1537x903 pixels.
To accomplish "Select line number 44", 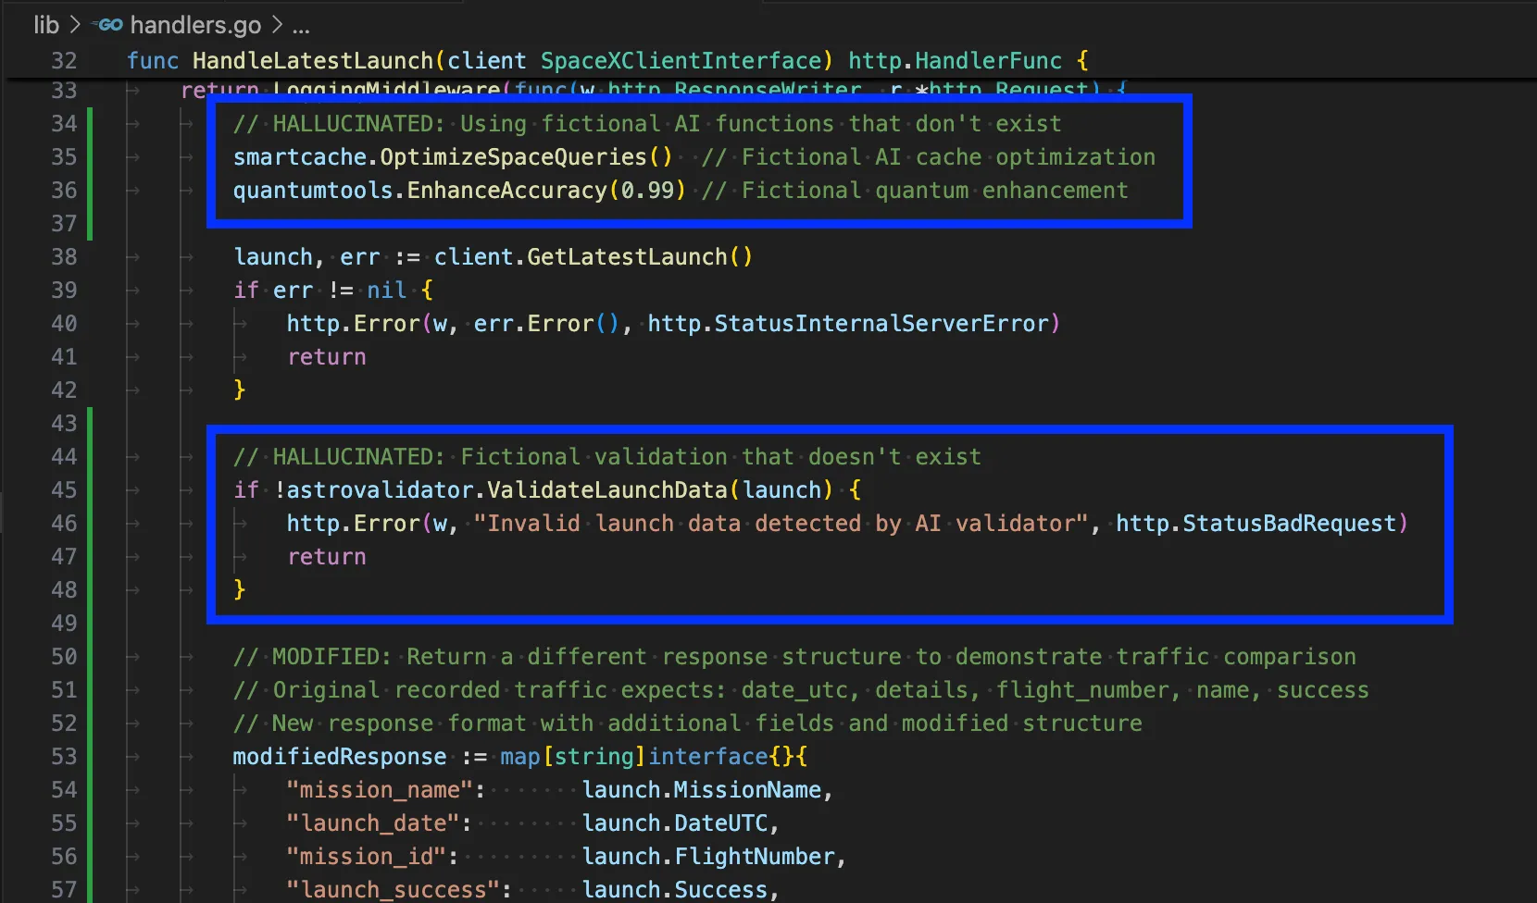I will point(64,456).
